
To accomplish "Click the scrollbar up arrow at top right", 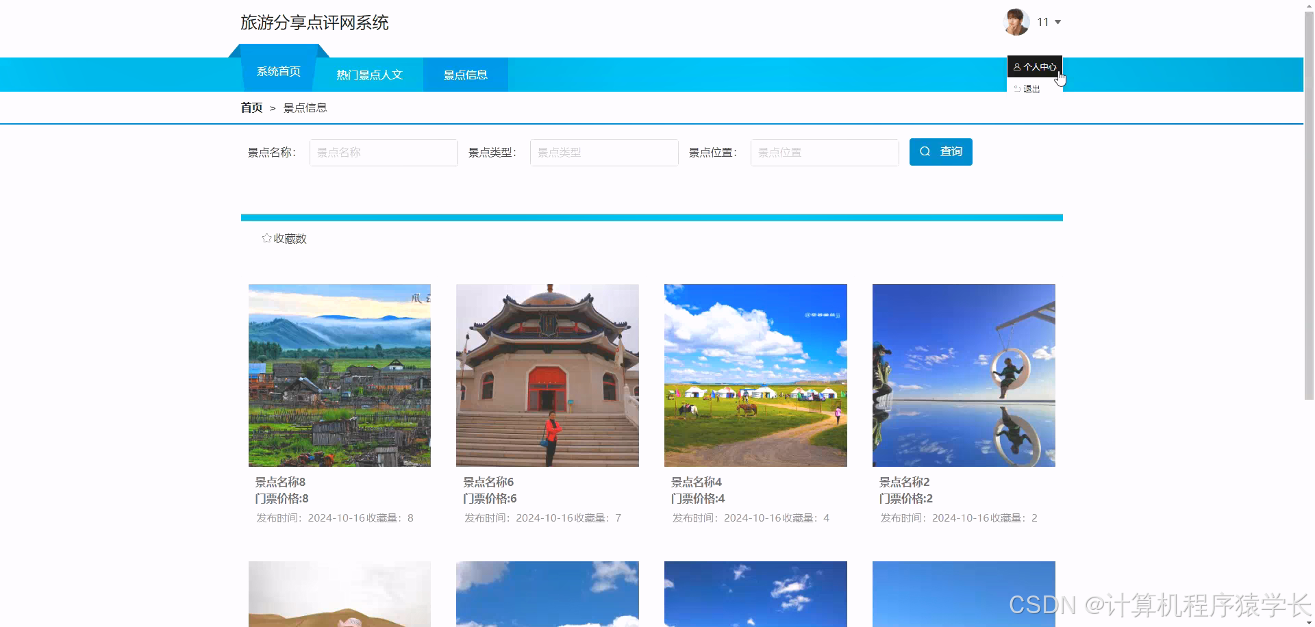I will coord(1309,5).
